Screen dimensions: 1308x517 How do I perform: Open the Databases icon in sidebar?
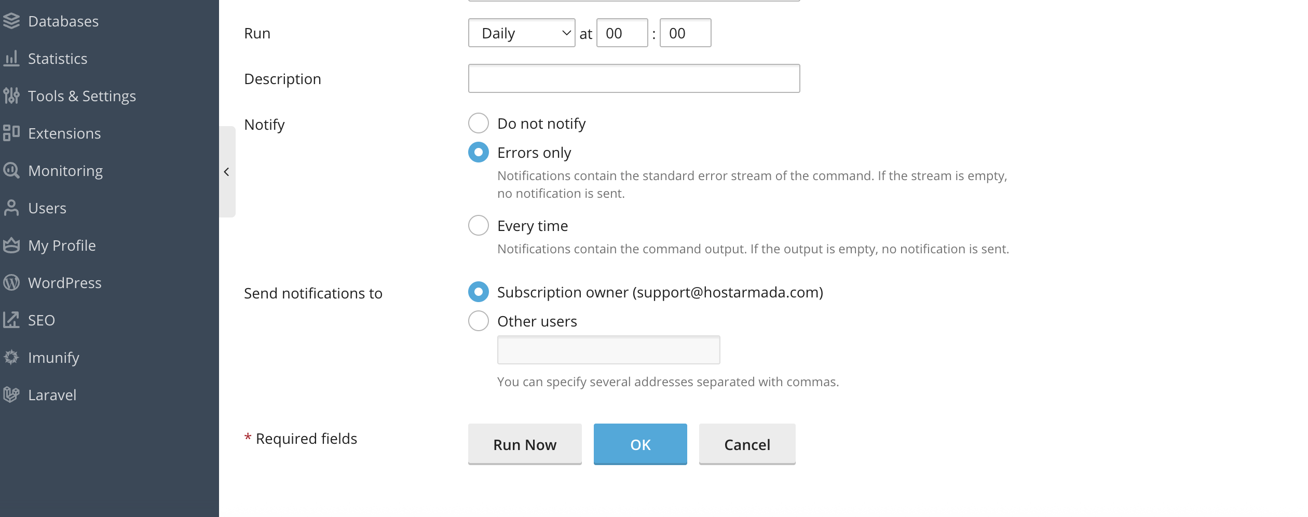click(11, 21)
